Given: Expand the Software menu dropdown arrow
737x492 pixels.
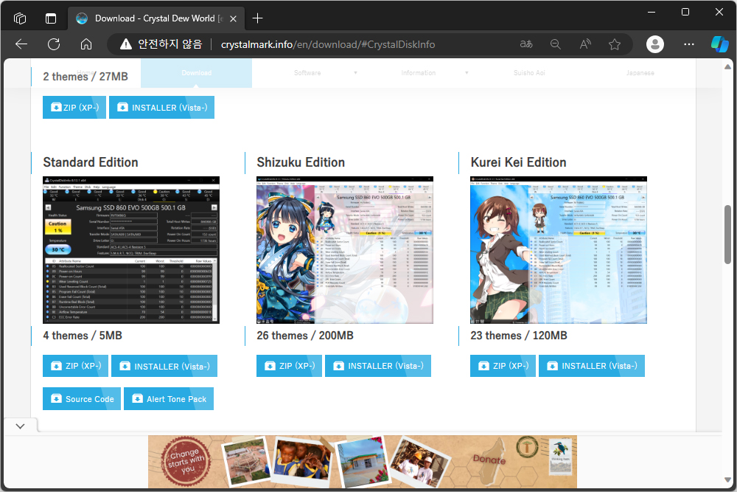Looking at the screenshot, I should 355,73.
